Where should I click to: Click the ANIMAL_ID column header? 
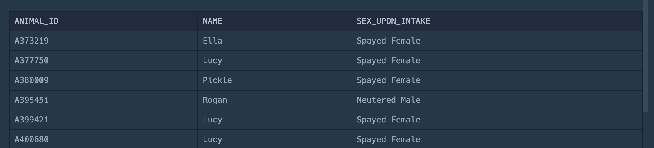pos(104,21)
